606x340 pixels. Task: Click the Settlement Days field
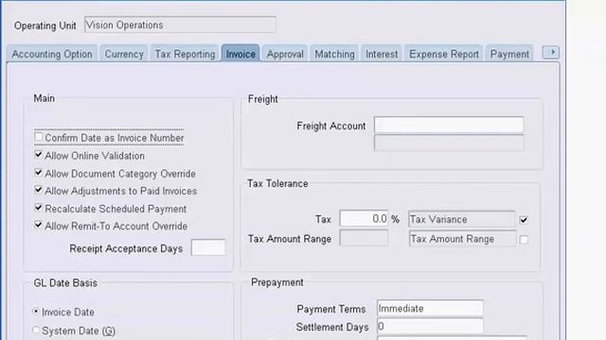pyautogui.click(x=430, y=326)
